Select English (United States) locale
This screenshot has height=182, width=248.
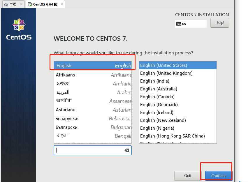pyautogui.click(x=177, y=65)
